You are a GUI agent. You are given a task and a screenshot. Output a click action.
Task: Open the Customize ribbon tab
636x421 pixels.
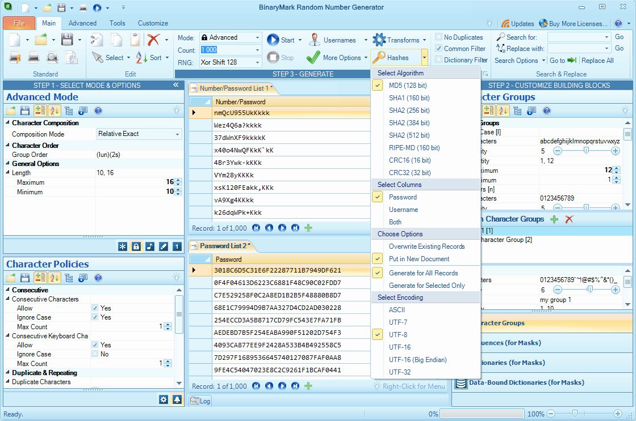(153, 23)
